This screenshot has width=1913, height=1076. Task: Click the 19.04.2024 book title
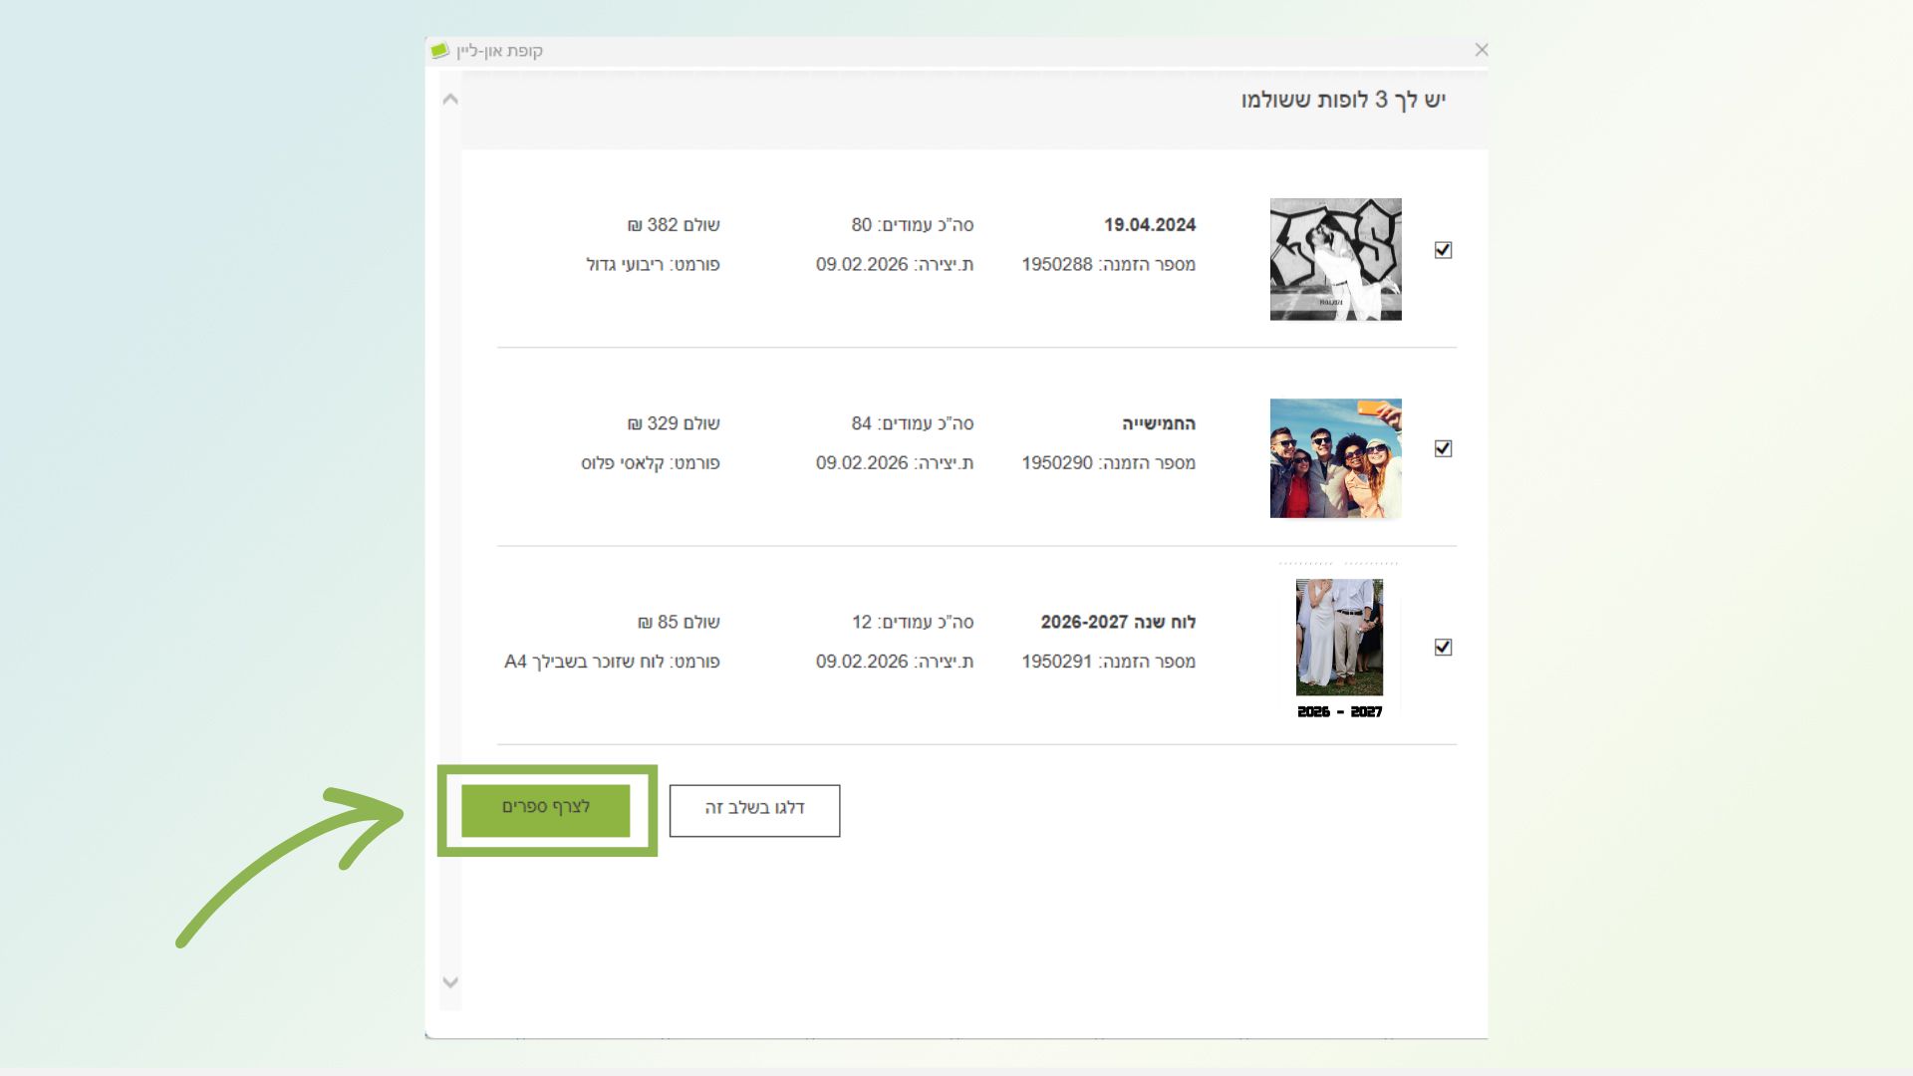click(1149, 225)
